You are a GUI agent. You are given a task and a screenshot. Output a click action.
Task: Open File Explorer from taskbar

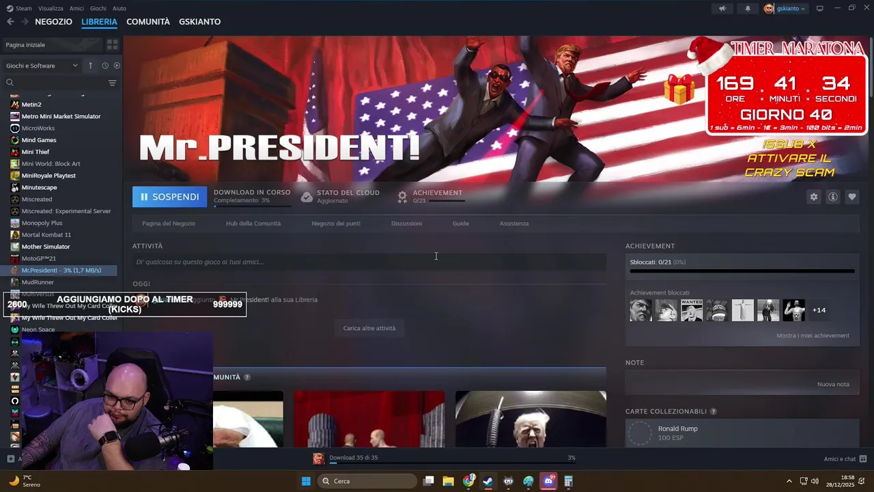[x=449, y=481]
